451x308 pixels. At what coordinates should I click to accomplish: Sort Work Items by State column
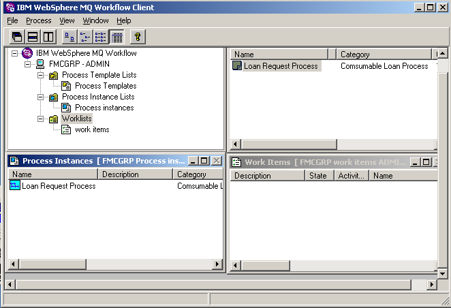click(x=320, y=176)
